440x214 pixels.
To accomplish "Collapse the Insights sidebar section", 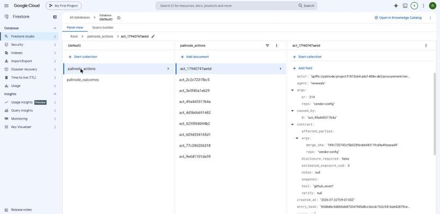I will click(x=55, y=94).
